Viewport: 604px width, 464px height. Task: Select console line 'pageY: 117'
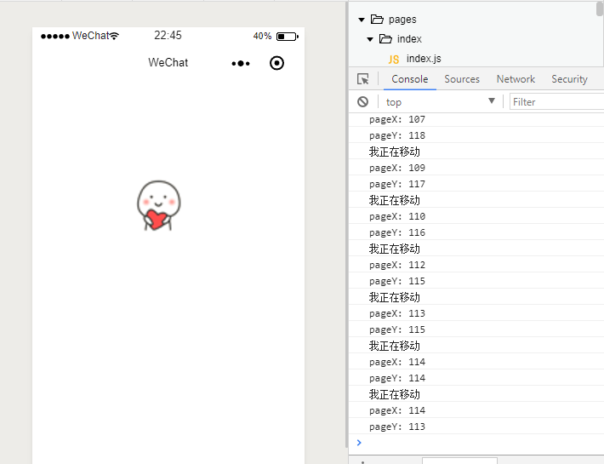click(397, 184)
